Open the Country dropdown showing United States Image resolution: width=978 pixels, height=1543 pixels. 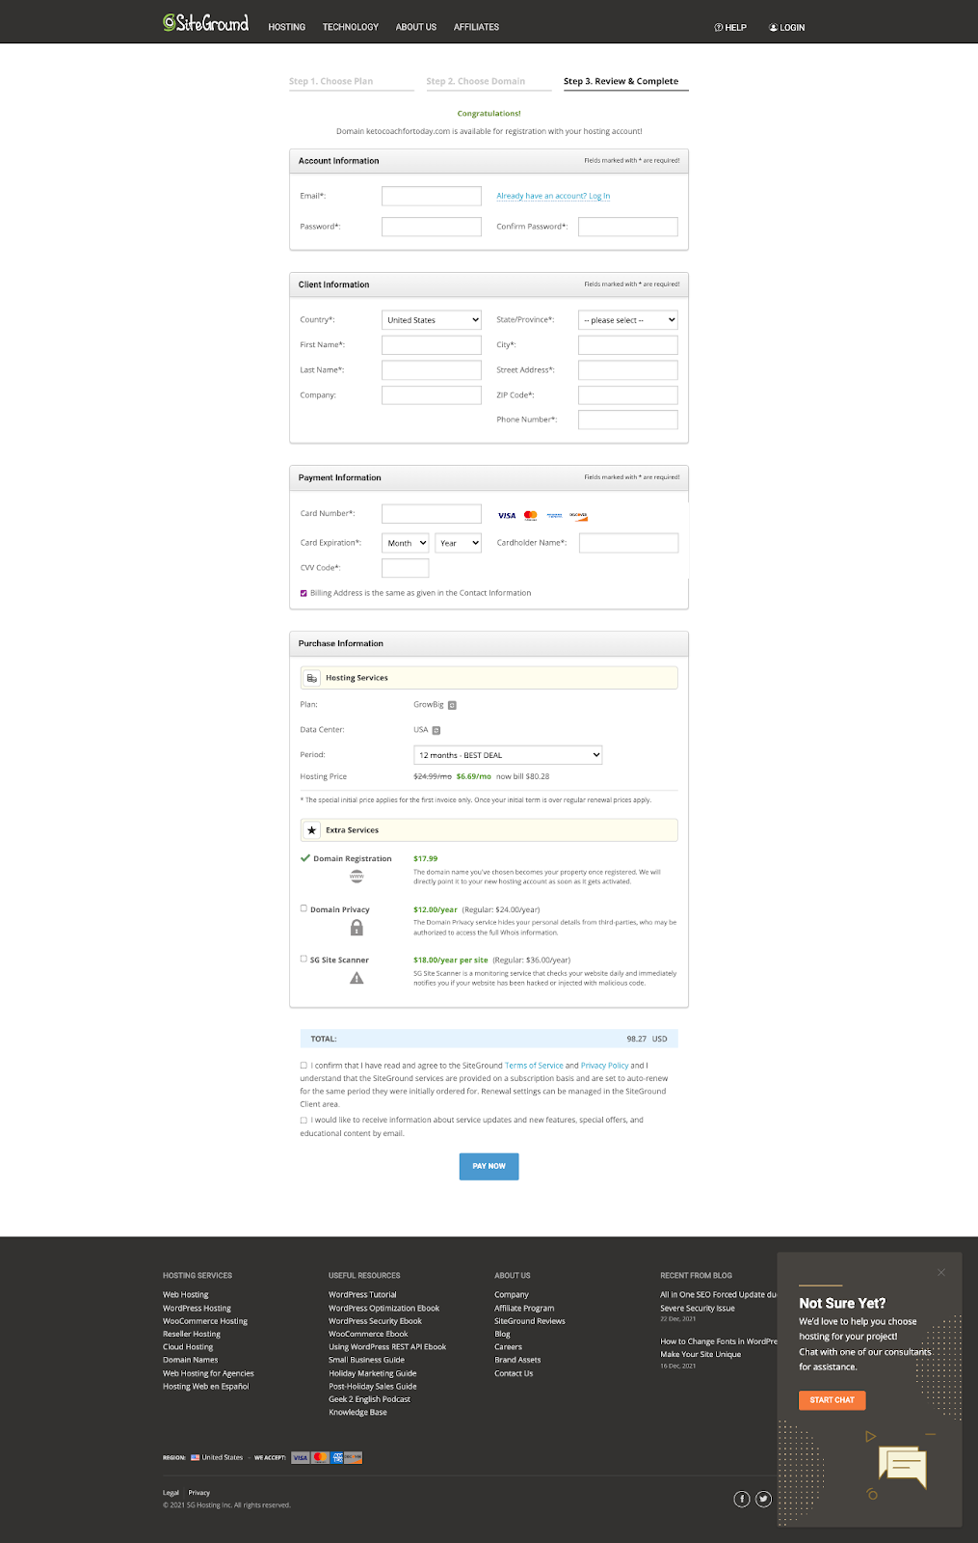point(432,320)
